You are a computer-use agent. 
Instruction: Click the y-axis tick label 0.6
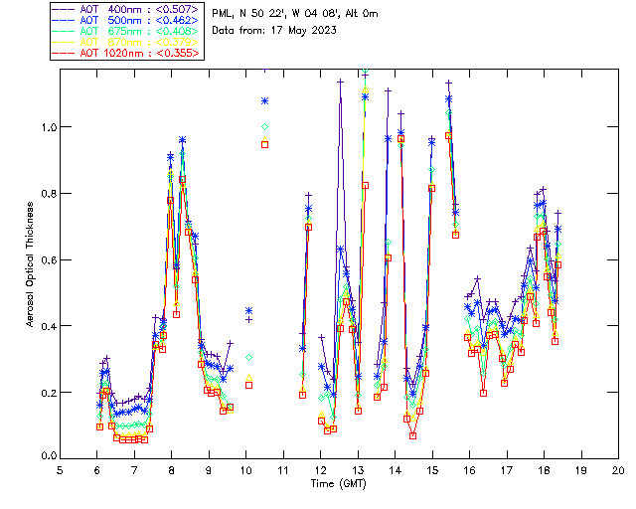pyautogui.click(x=45, y=259)
